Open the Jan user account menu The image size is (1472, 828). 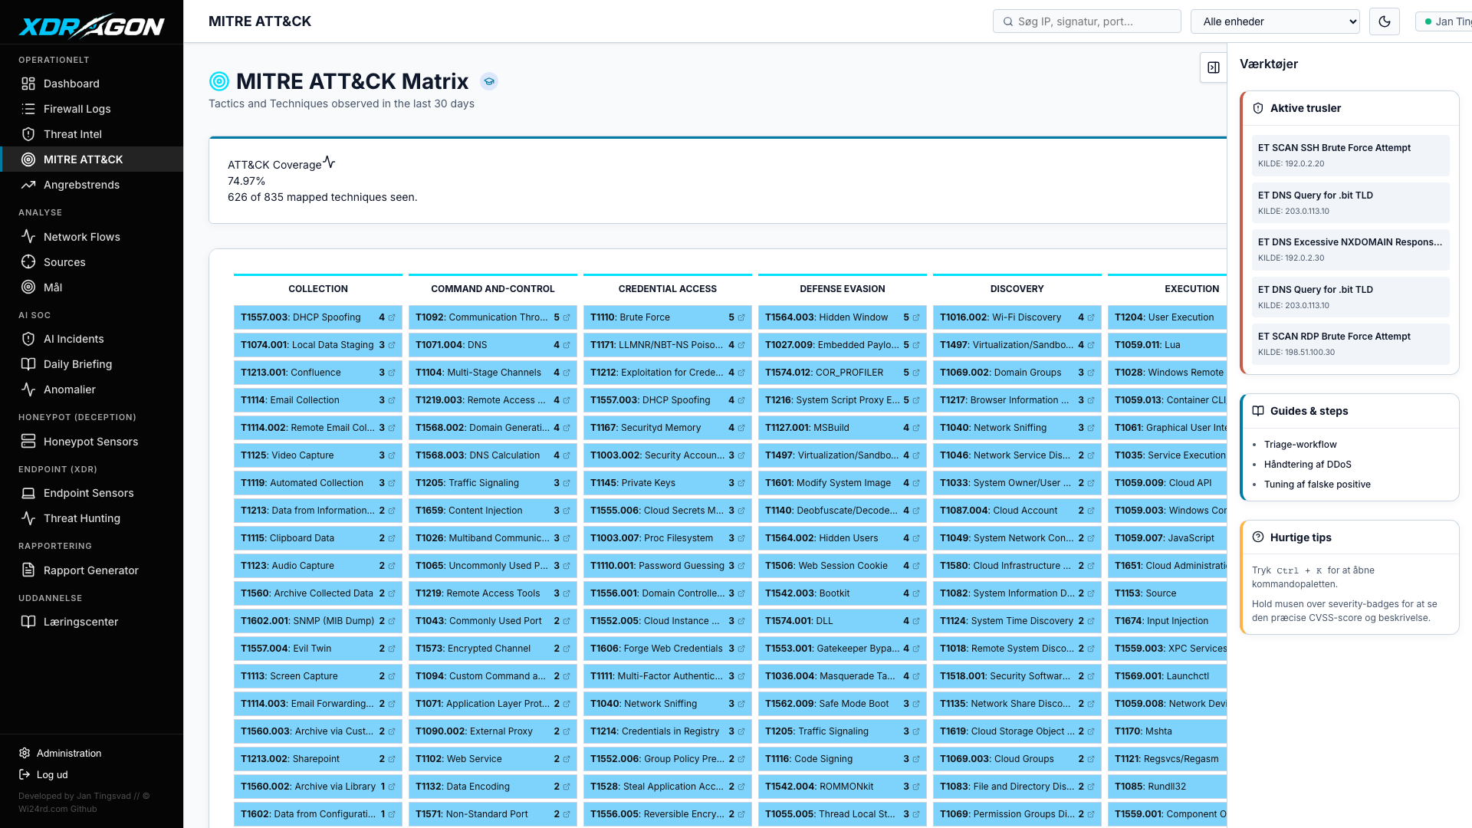[x=1444, y=21]
